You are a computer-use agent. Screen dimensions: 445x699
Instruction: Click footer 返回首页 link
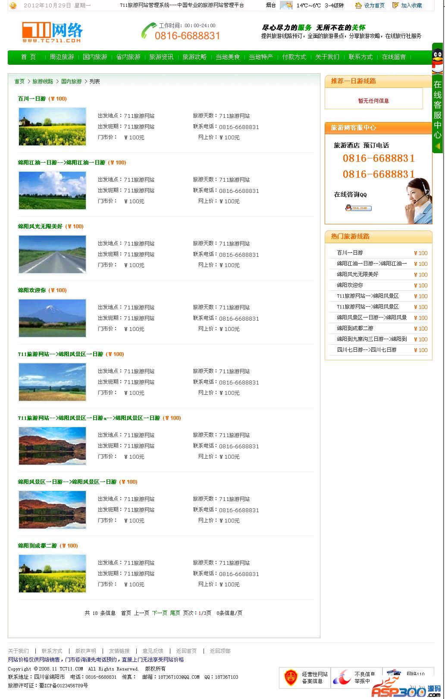pos(186,651)
